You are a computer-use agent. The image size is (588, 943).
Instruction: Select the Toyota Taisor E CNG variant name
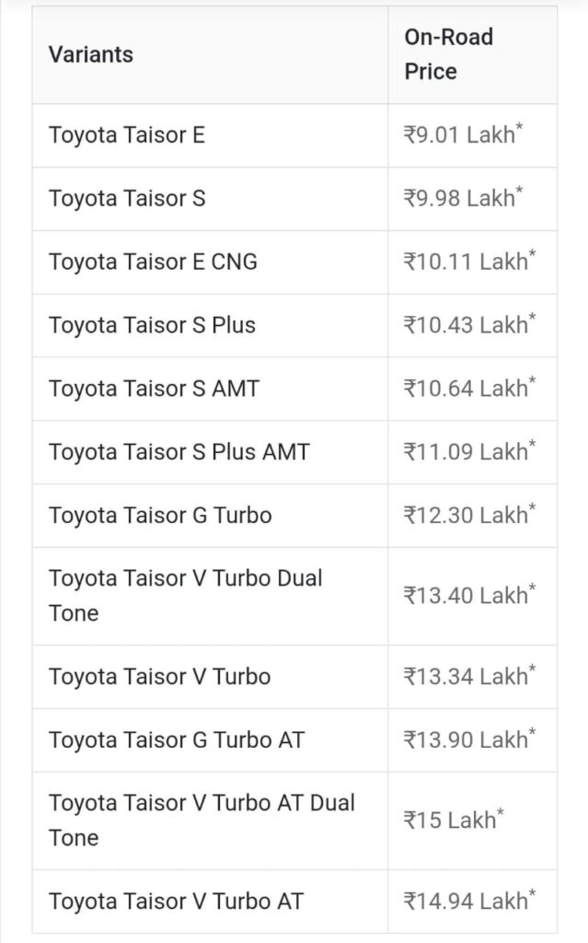point(153,262)
